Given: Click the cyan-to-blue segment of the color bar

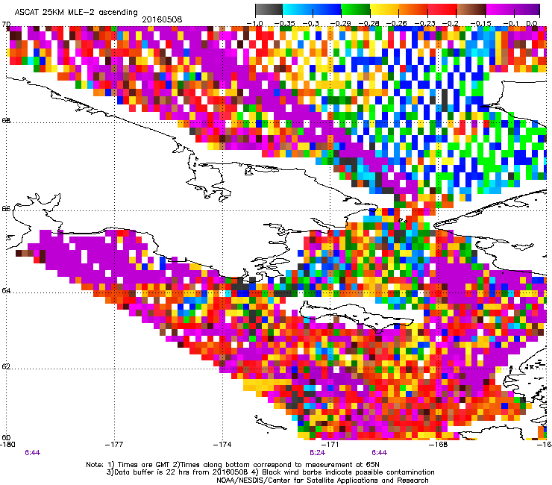Looking at the screenshot, I should (x=312, y=10).
